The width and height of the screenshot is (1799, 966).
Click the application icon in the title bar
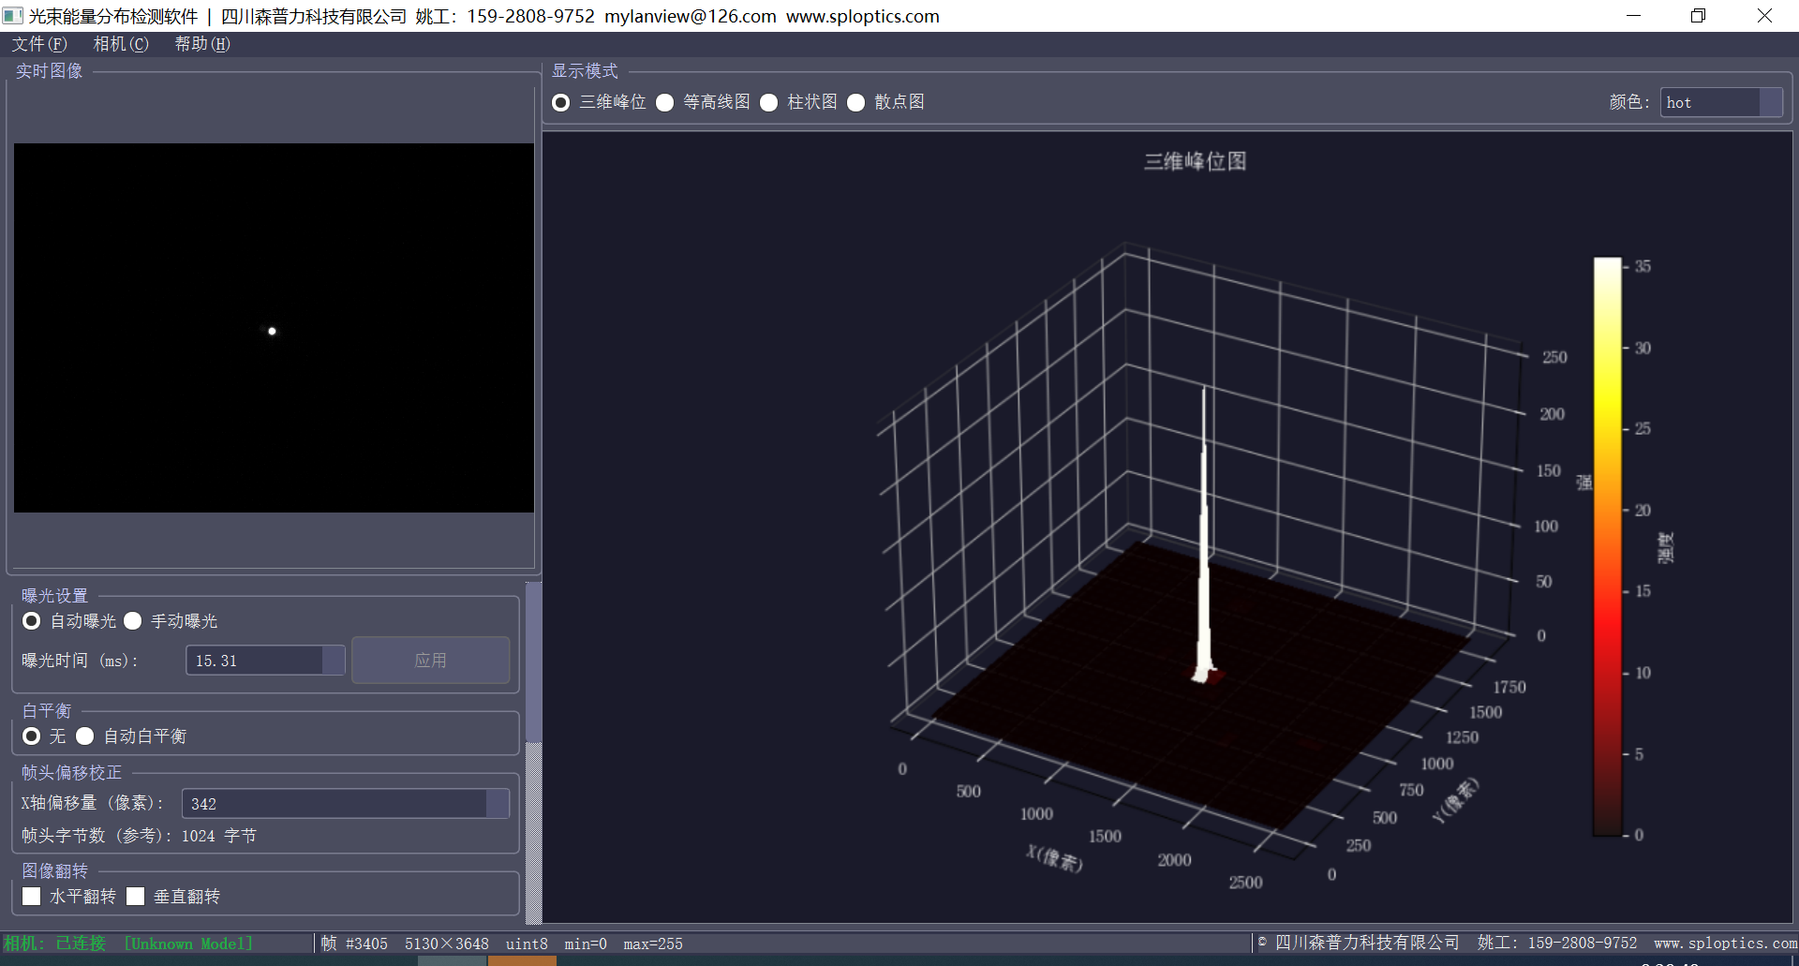click(13, 16)
